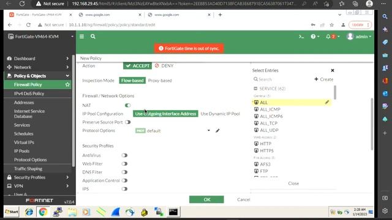Click the Windows Start button
392x220 pixels.
[x=12, y=212]
